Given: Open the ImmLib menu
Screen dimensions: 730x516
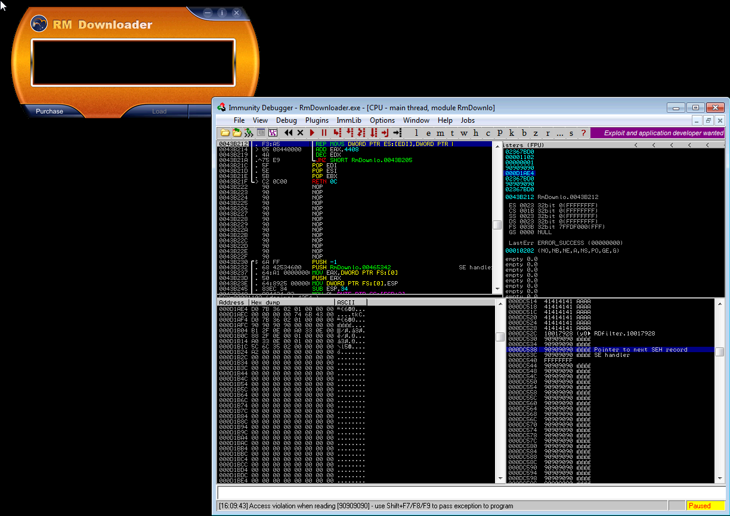Looking at the screenshot, I should pos(349,120).
